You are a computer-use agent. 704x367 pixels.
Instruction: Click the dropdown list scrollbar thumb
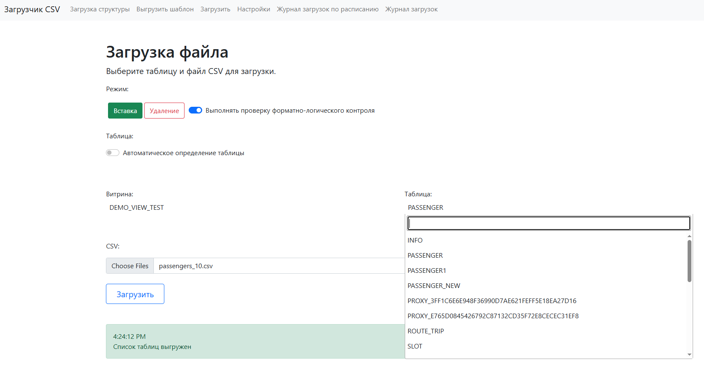(x=689, y=261)
